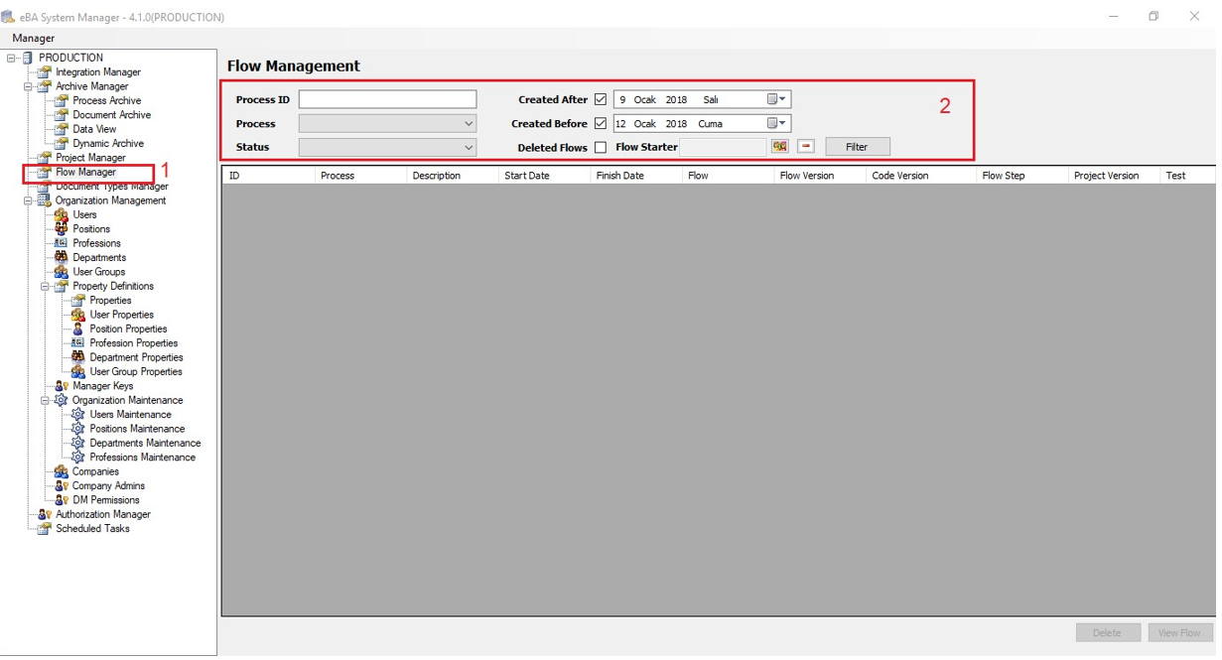Click the User Groups icon
The image size is (1222, 660).
point(62,272)
